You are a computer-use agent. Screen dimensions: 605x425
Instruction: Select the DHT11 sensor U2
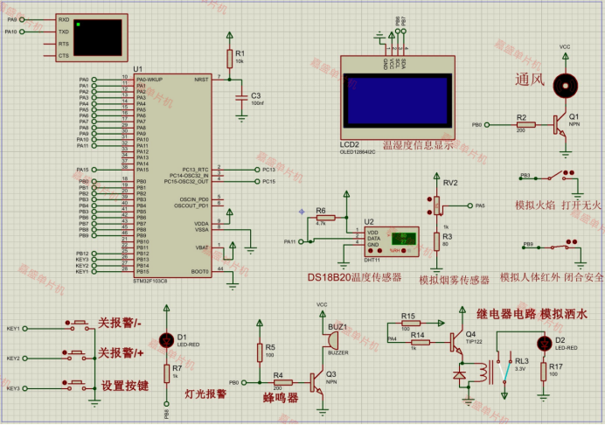[x=392, y=241]
